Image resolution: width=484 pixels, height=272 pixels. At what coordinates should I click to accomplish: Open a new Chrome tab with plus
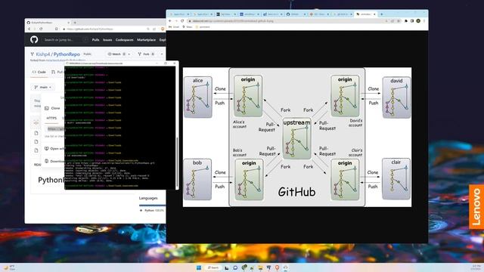(382, 14)
